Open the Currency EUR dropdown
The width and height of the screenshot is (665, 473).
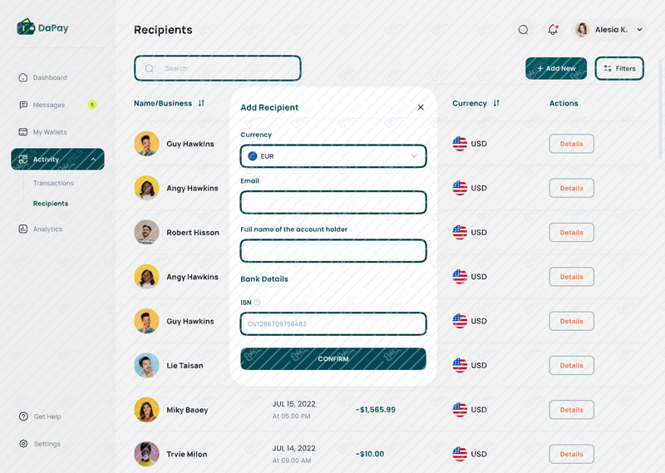(333, 156)
